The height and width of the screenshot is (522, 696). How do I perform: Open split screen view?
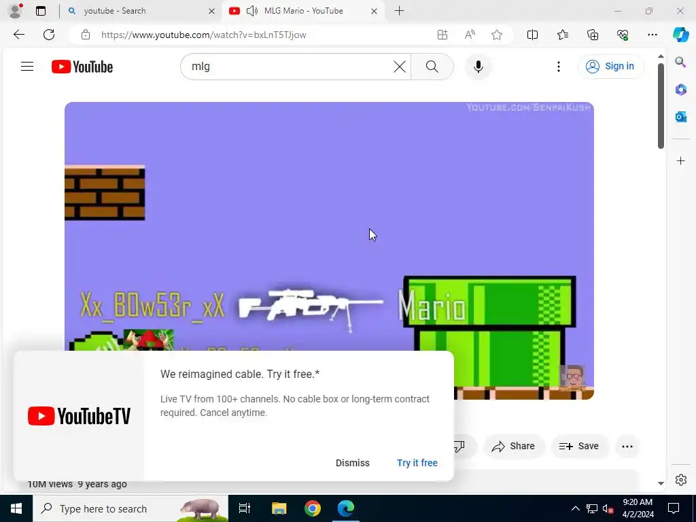532,35
